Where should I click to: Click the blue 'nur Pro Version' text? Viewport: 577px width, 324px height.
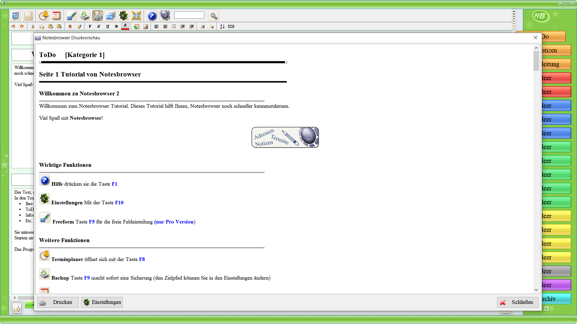pyautogui.click(x=175, y=222)
